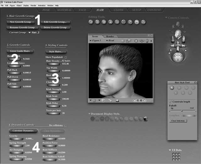Select the Translate/Pull editing tool
Image resolution: width=201 pixels, height=164 pixels.
click(104, 22)
